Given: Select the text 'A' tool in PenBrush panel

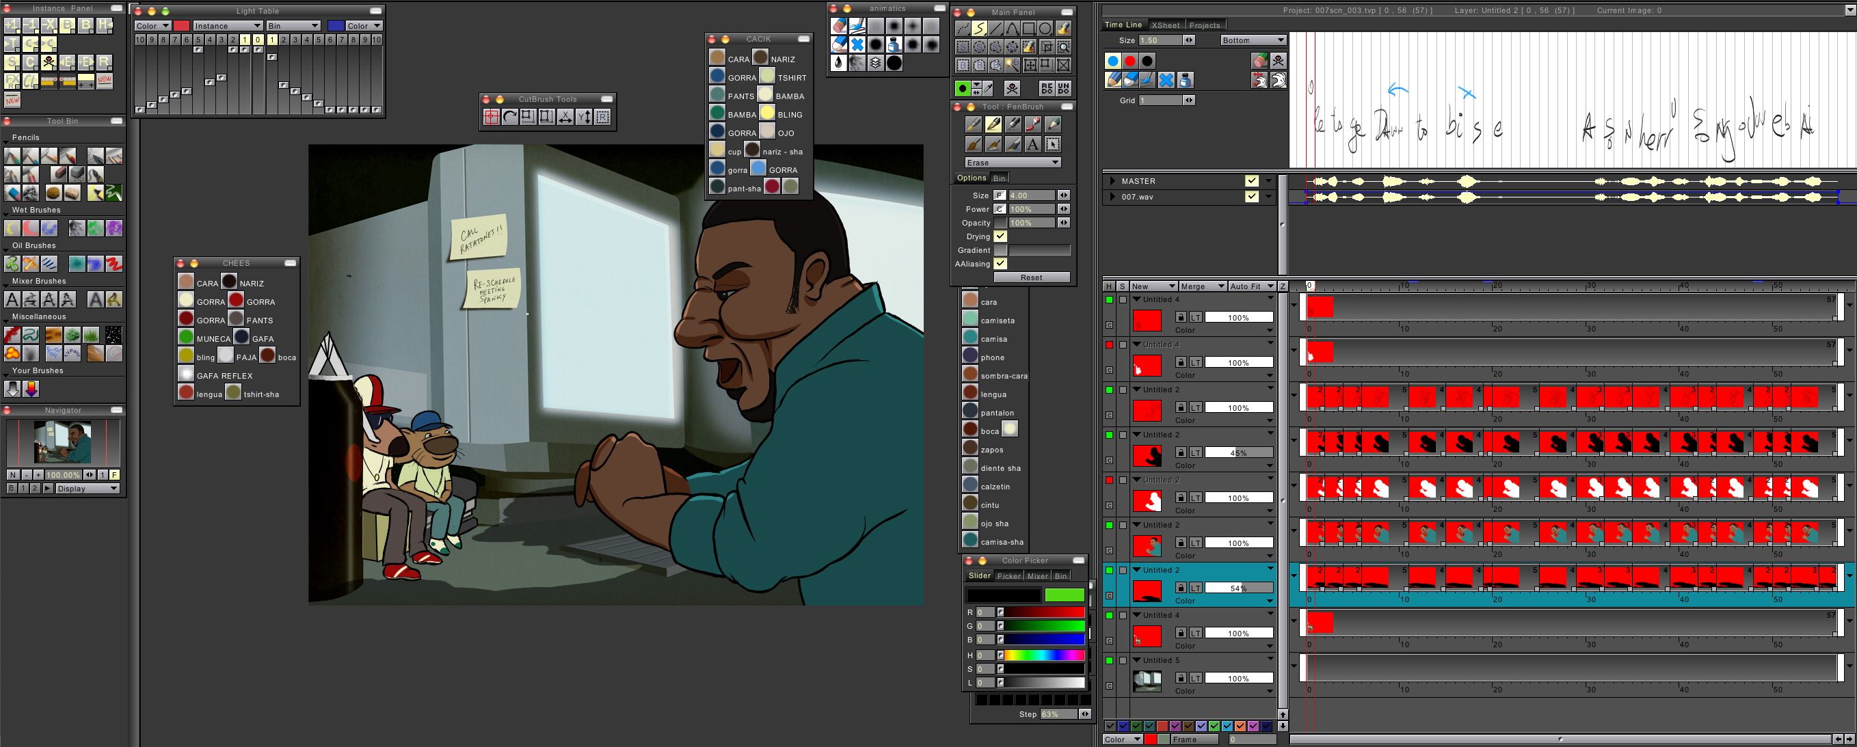Looking at the screenshot, I should (1032, 144).
